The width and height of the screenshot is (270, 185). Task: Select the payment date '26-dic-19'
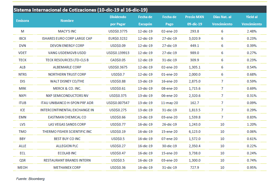[x=169, y=125]
